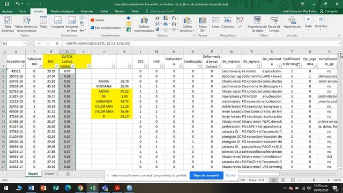Image resolution: width=343 pixels, height=193 pixels.
Task: Add a Segmentación de datos slicer
Action: point(257,24)
